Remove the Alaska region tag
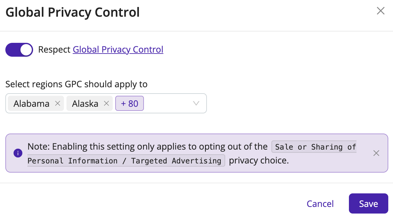Viewport: 393px width, 217px height. 106,103
